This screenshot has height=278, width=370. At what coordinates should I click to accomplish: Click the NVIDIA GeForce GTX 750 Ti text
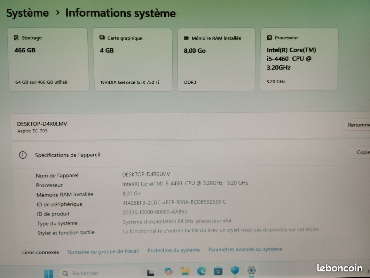coord(130,82)
